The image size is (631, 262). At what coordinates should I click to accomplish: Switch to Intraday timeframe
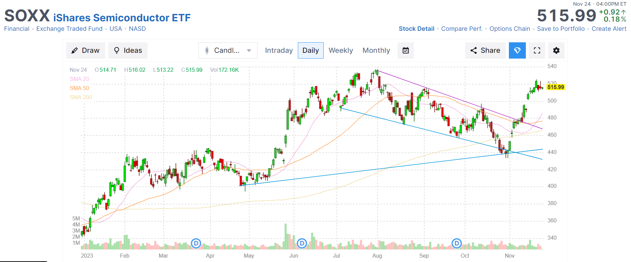(x=279, y=50)
